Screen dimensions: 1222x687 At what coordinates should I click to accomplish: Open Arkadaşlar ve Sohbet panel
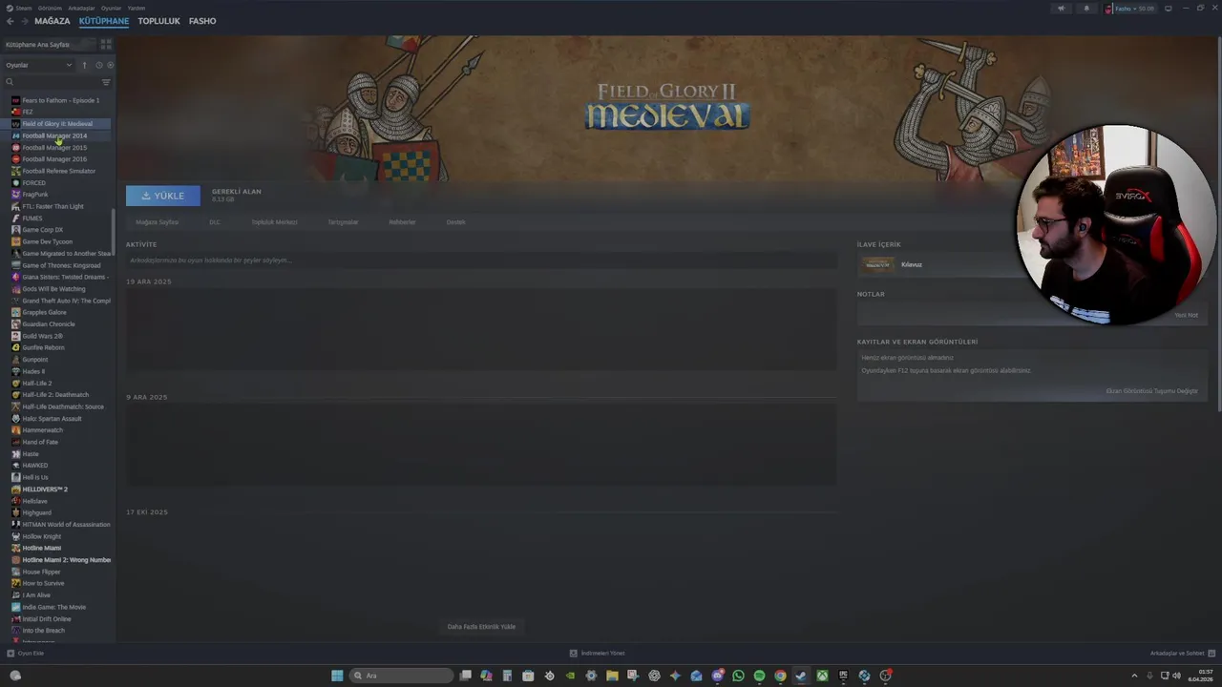[1181, 654]
